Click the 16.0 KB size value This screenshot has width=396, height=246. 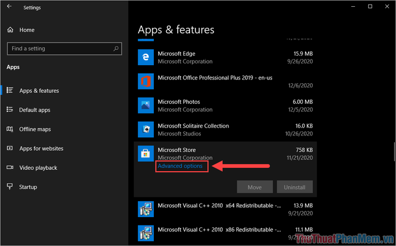[304, 126]
